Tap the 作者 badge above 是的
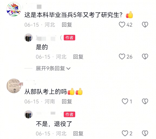The height and width of the screenshot is (139, 156). (x=69, y=38)
